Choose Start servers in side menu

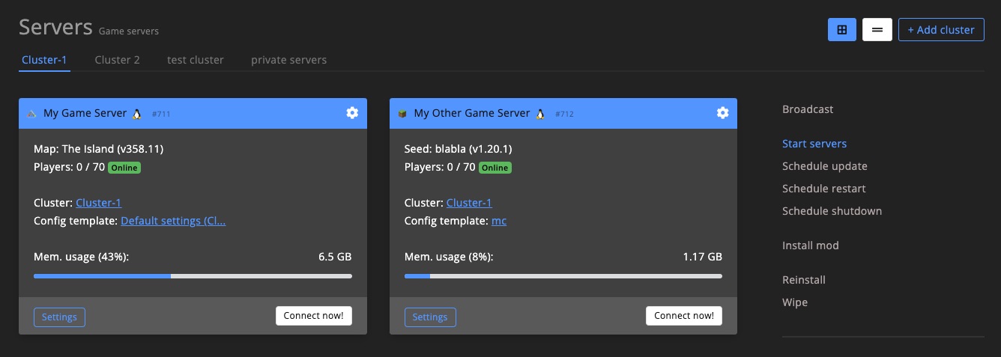tap(814, 144)
